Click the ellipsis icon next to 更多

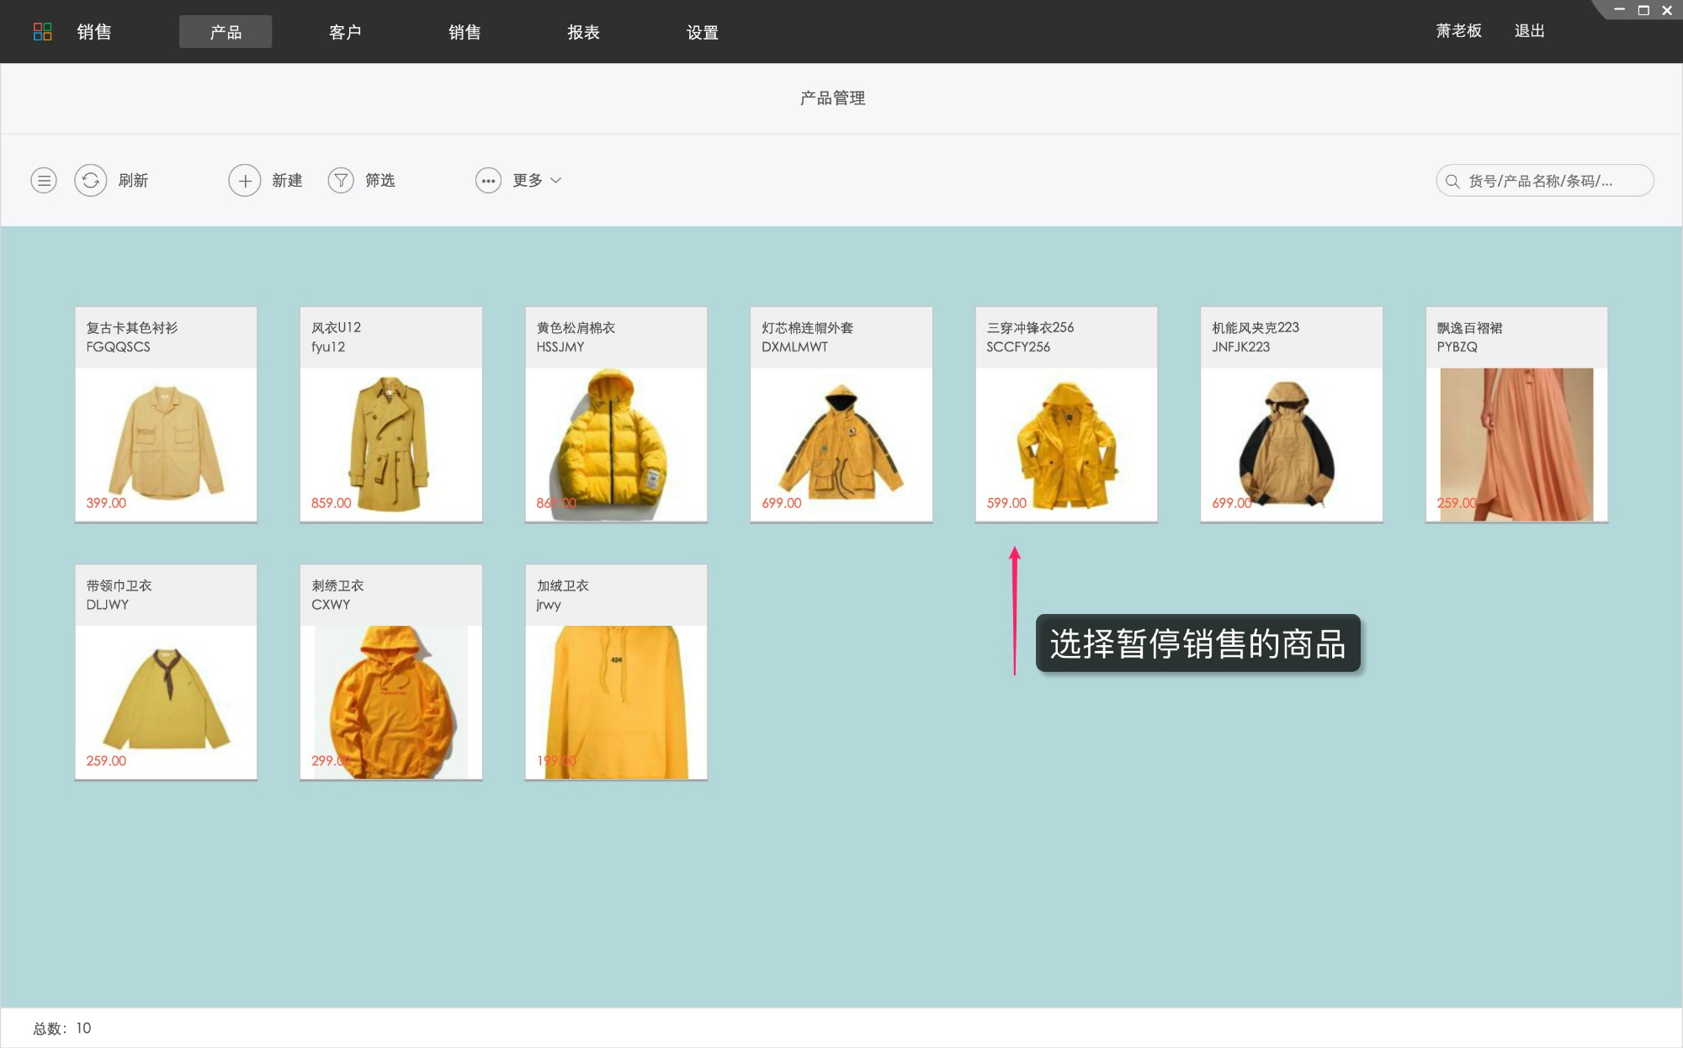pos(489,180)
